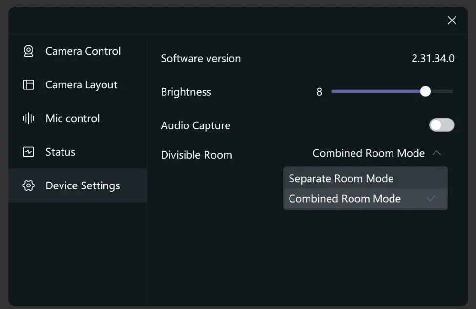
Task: Click the current Combined Room Mode value
Action: [x=369, y=153]
